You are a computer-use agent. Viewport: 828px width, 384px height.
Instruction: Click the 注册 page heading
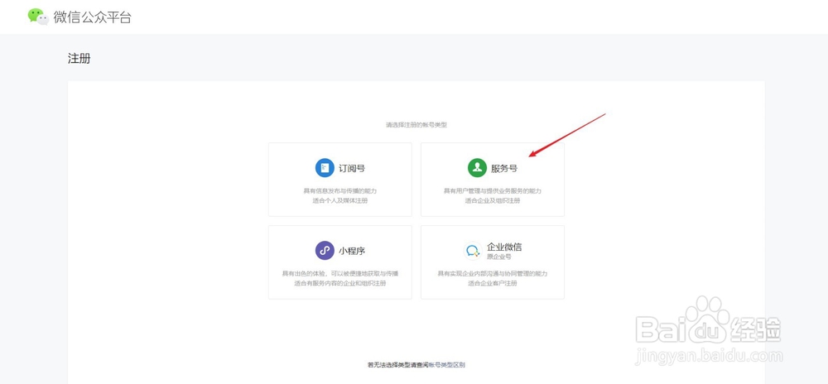79,59
